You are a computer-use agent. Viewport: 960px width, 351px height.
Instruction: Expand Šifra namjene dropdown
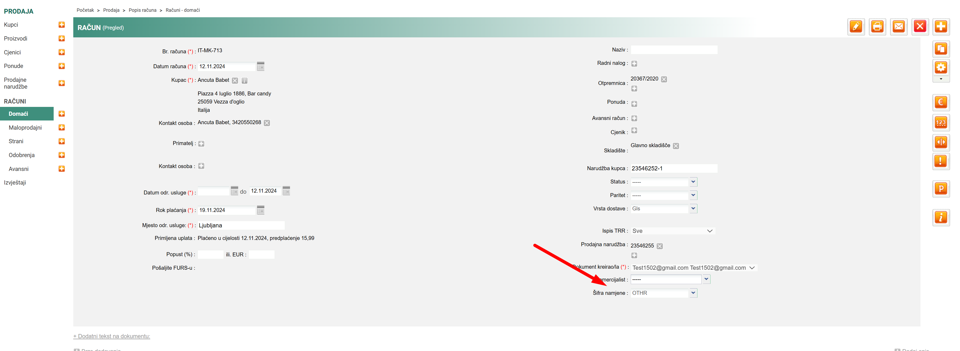693,293
